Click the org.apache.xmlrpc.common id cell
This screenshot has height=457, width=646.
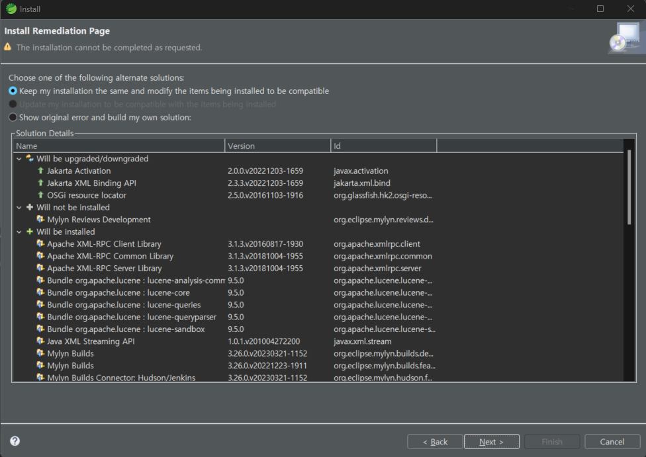coord(383,256)
